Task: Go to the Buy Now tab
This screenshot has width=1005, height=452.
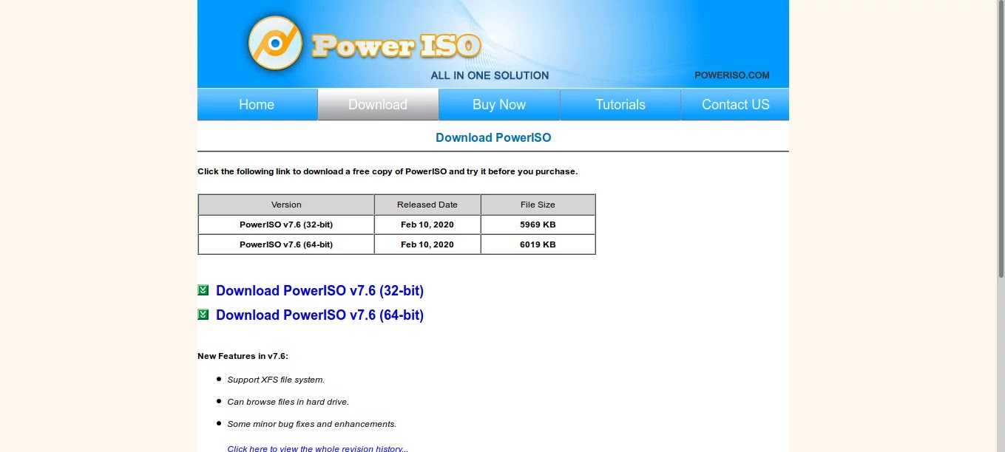Action: (x=499, y=104)
